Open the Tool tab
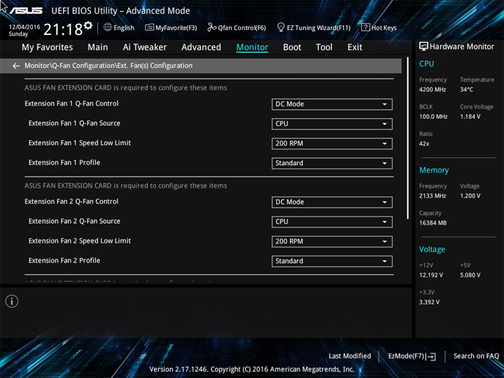This screenshot has height=378, width=504. pyautogui.click(x=324, y=48)
